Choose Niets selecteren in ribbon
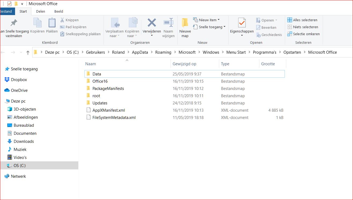The image size is (353, 200). 303,27
